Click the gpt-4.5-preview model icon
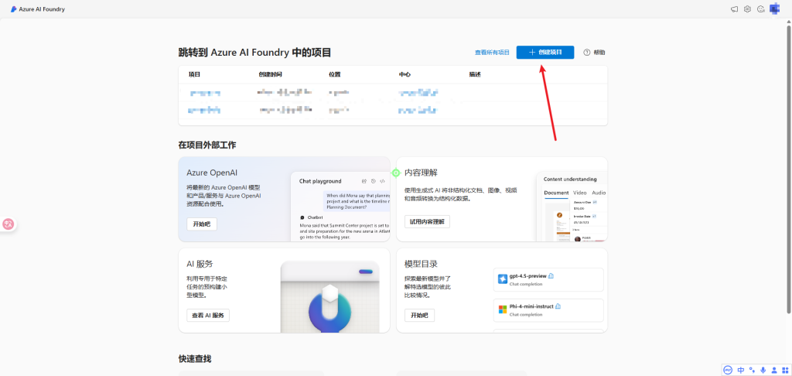Screen dimensions: 792x376 (x=503, y=279)
